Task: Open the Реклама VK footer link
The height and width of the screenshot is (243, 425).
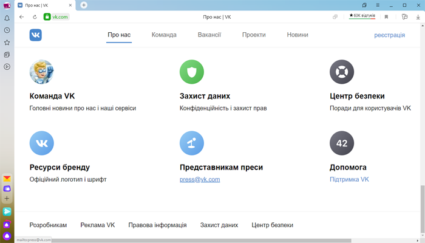Action: 98,225
